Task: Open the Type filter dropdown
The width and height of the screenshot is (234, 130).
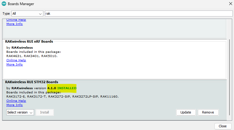Action: click(27, 14)
